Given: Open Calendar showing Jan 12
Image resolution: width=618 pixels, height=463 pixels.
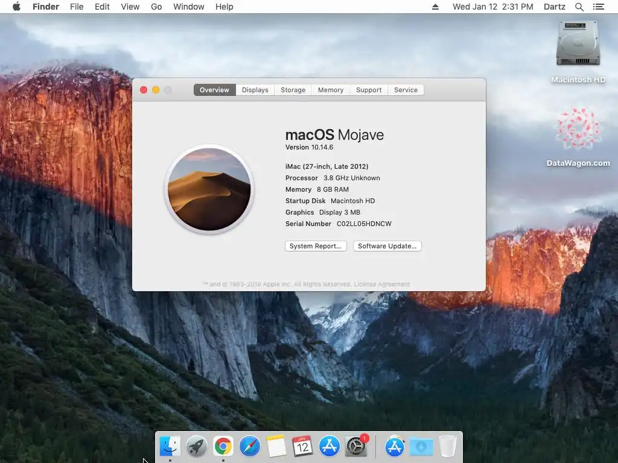Looking at the screenshot, I should click(303, 446).
